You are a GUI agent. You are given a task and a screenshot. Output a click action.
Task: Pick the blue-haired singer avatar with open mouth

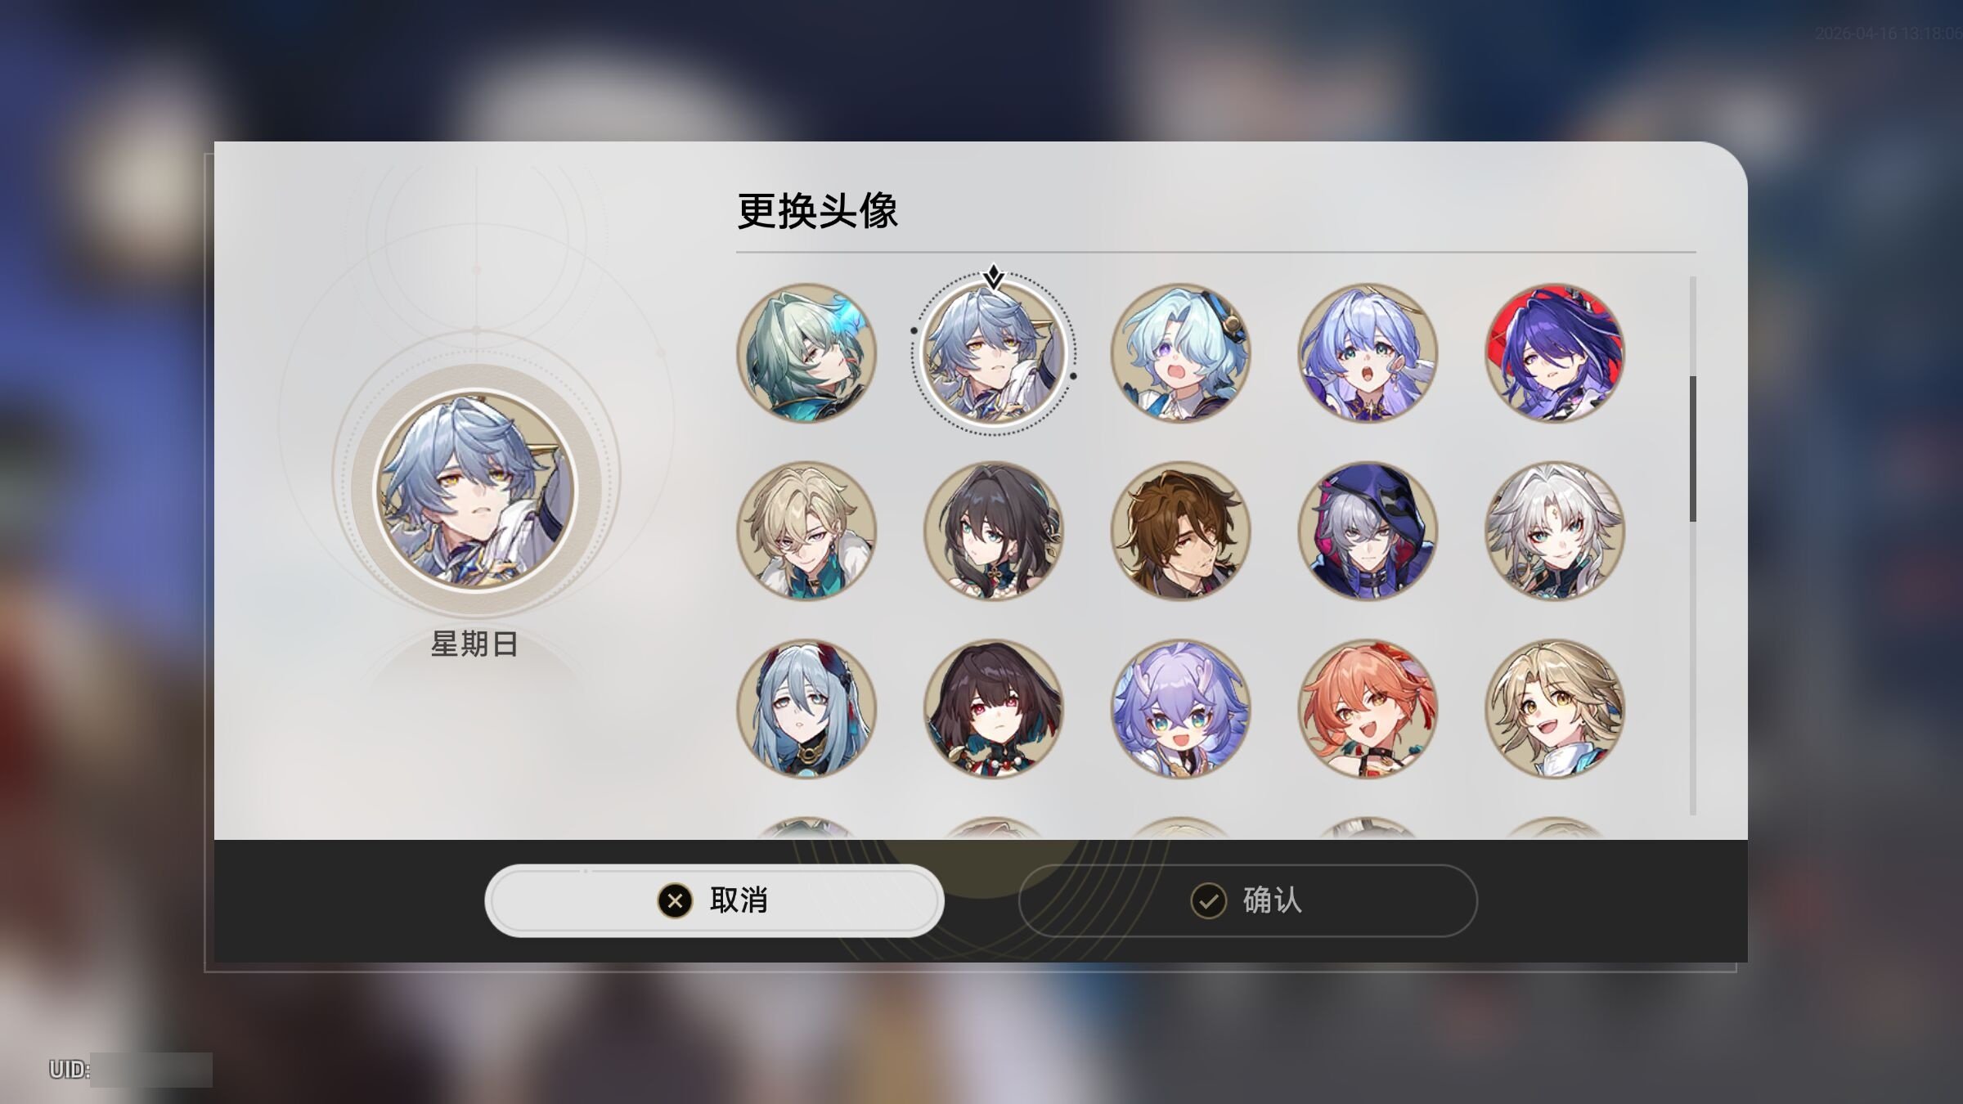[x=1368, y=353]
